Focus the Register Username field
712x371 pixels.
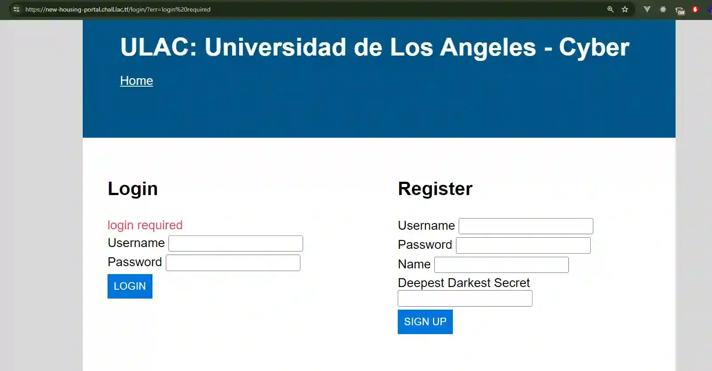tap(525, 226)
